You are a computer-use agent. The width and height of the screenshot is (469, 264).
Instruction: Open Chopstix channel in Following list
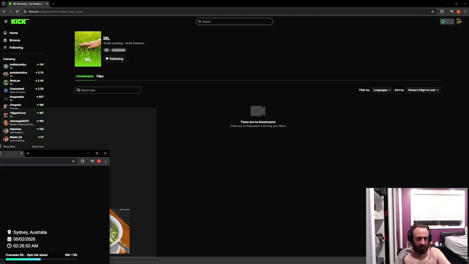coord(23,106)
